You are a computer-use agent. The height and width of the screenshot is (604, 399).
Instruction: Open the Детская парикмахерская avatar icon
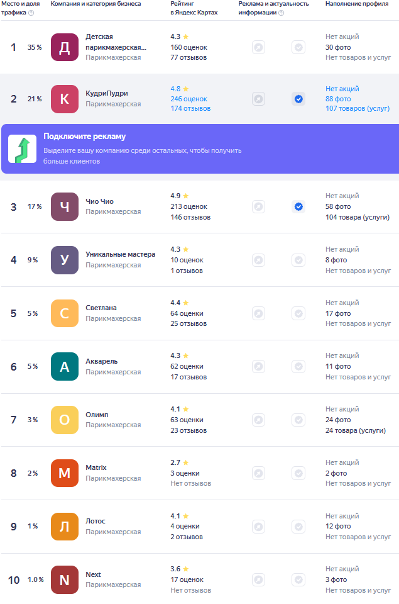pos(65,47)
